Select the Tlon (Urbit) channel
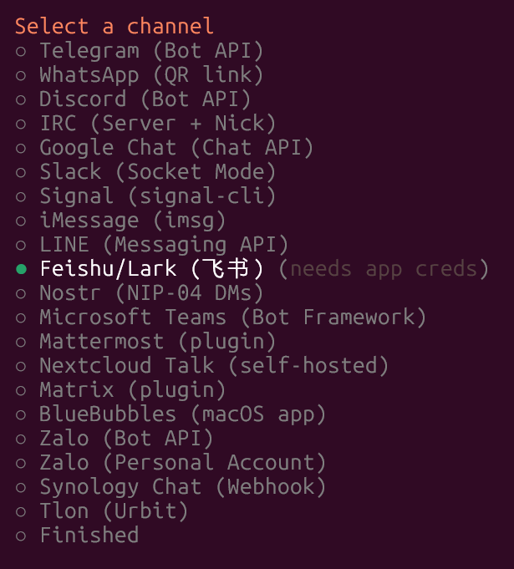The image size is (514, 569). [114, 511]
